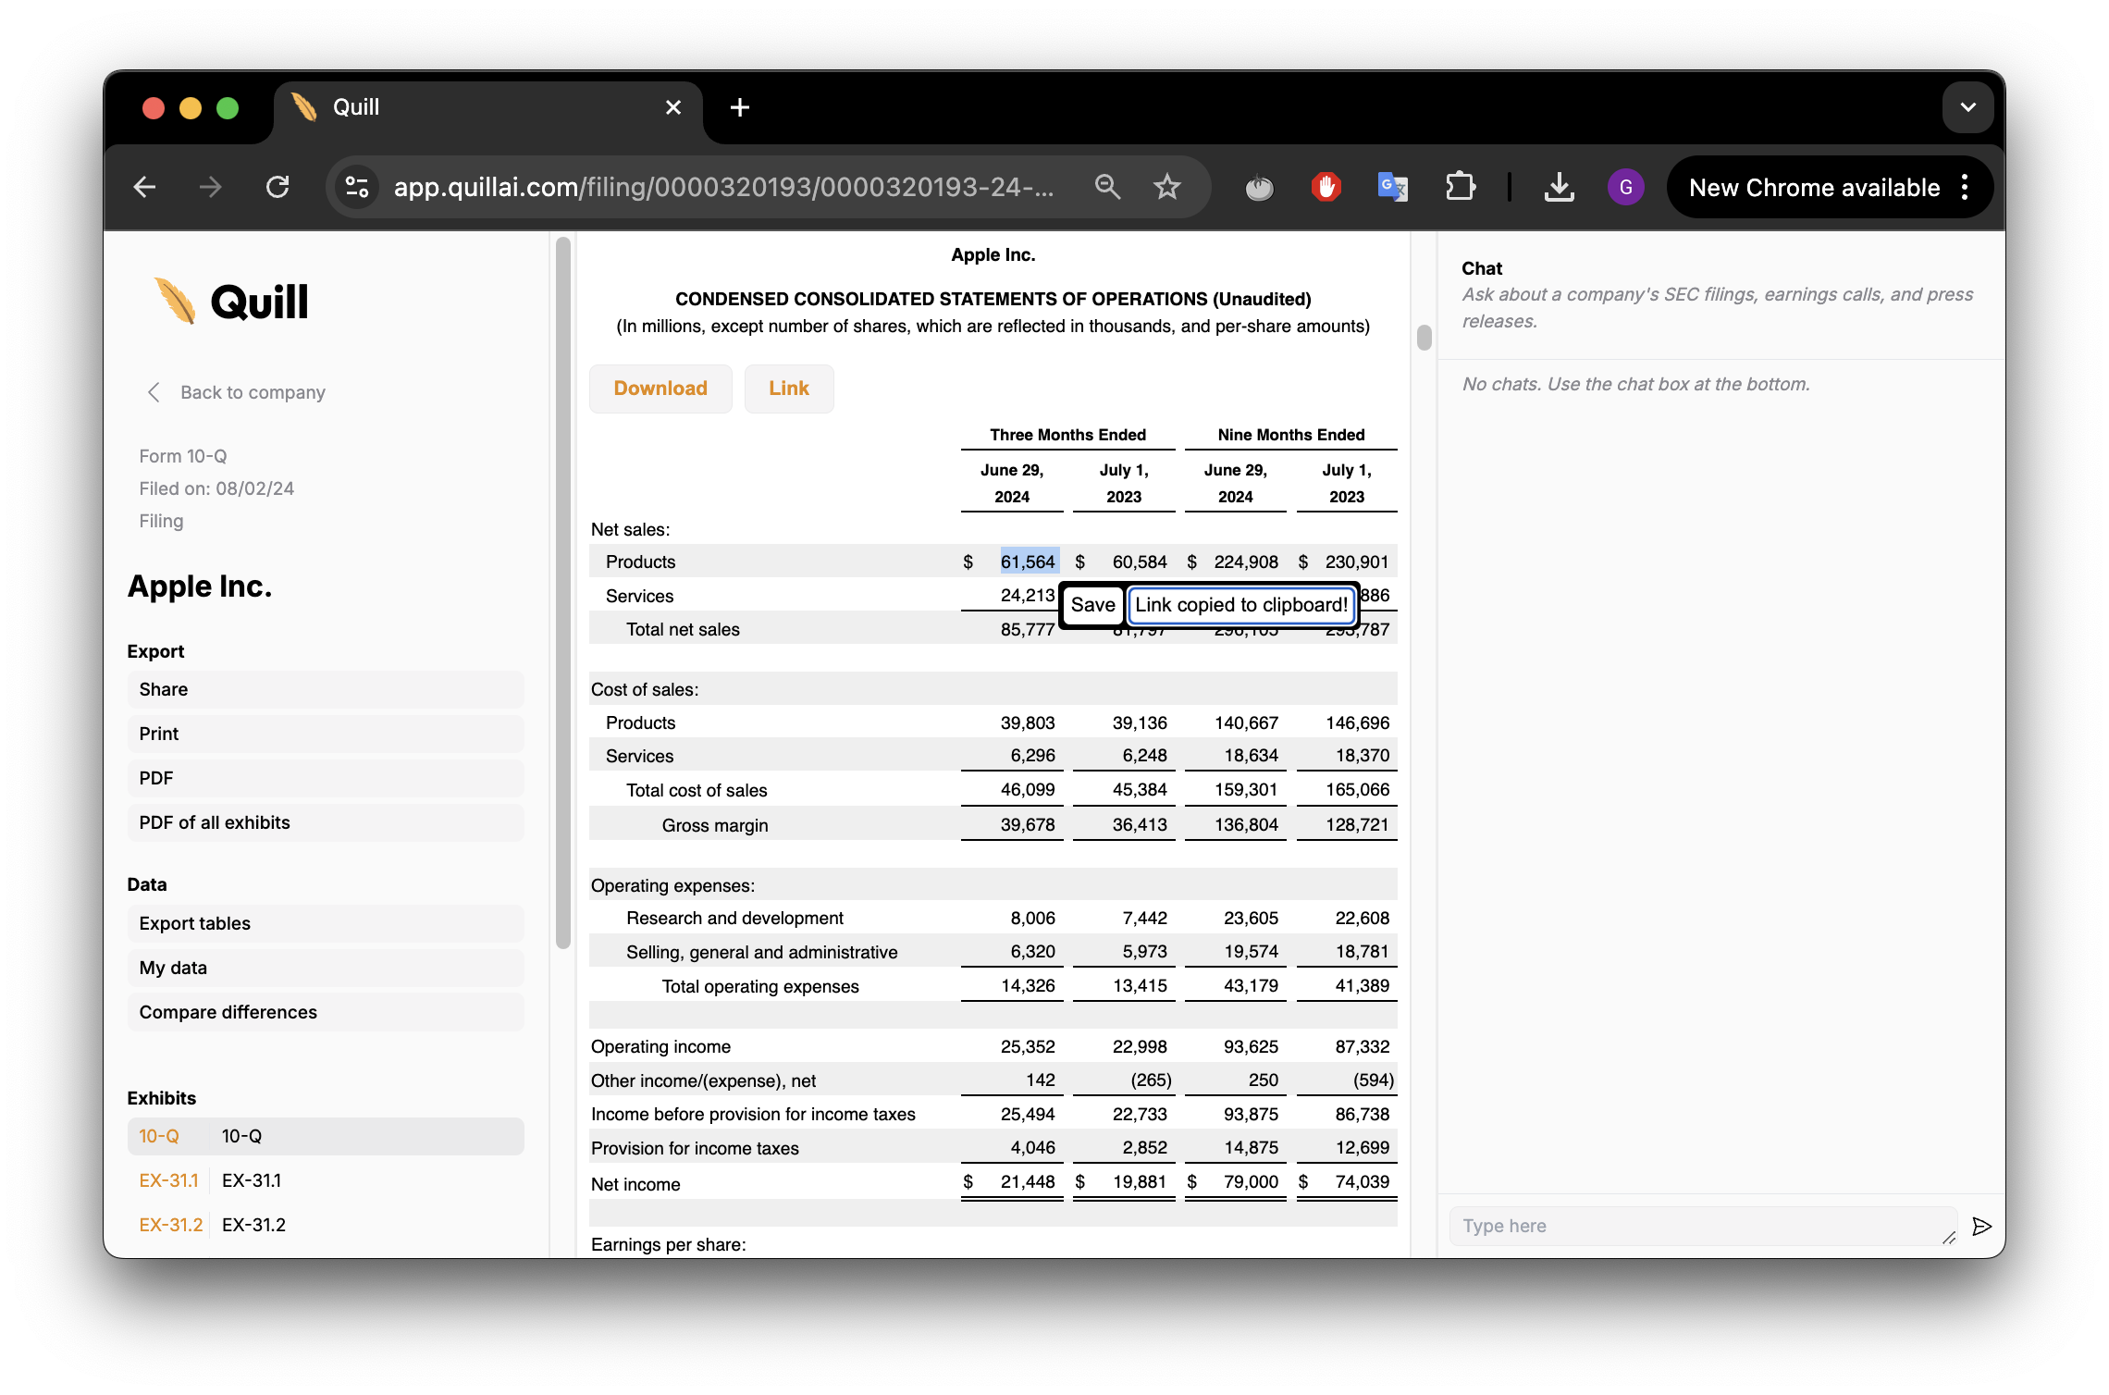Expand the tab search dropdown chevron
Screen dimensions: 2109x1395
click(x=1967, y=107)
